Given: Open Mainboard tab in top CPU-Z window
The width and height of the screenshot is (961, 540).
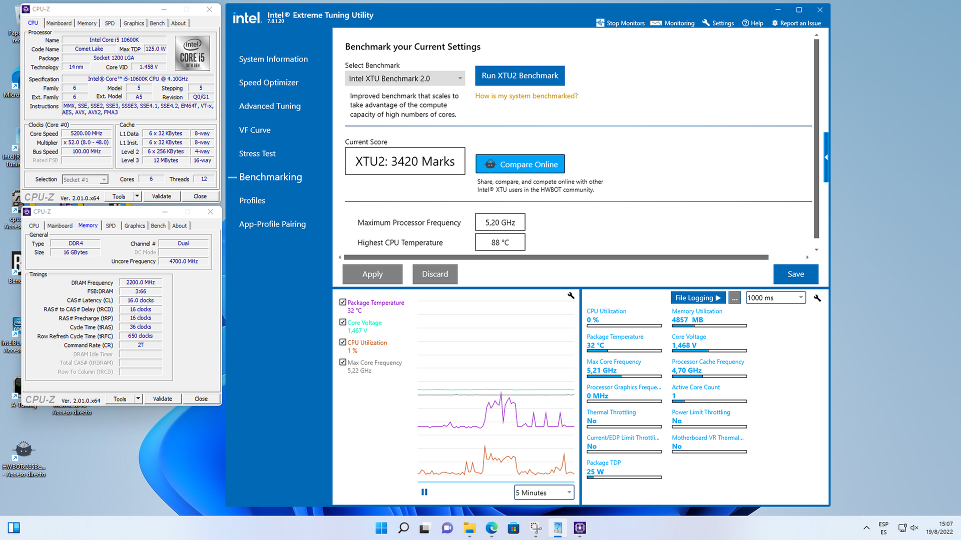Looking at the screenshot, I should click(x=59, y=23).
